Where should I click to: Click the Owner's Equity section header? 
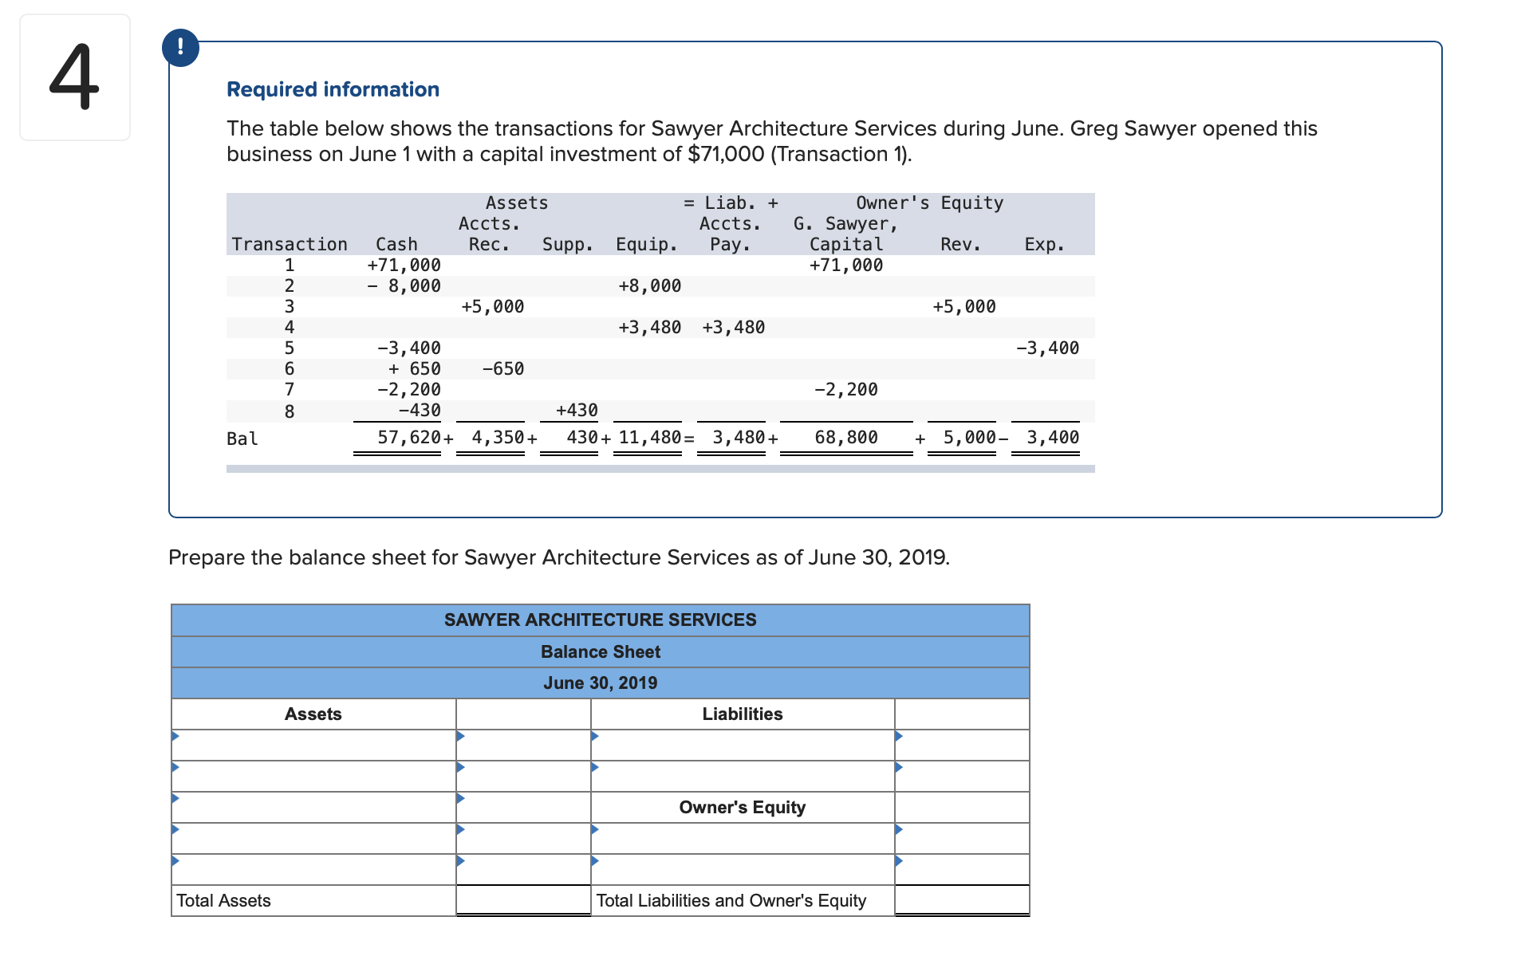coord(743,808)
